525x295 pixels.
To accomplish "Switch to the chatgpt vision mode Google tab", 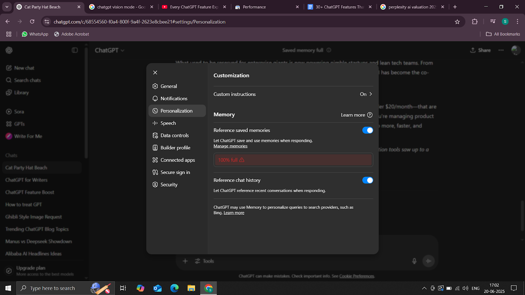I will (x=121, y=7).
